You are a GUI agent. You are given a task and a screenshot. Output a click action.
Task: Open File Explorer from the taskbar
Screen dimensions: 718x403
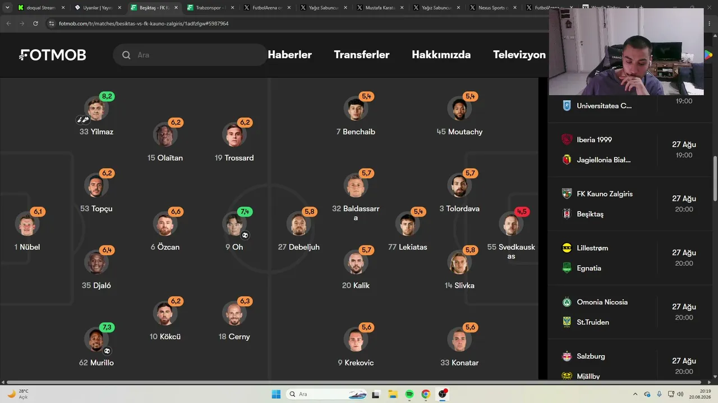coord(392,394)
